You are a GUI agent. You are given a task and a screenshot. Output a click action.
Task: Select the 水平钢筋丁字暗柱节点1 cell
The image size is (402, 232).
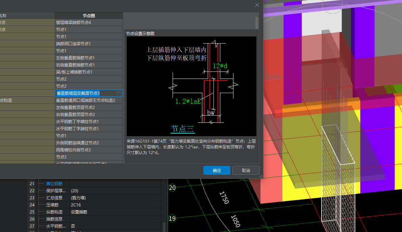coord(89,121)
